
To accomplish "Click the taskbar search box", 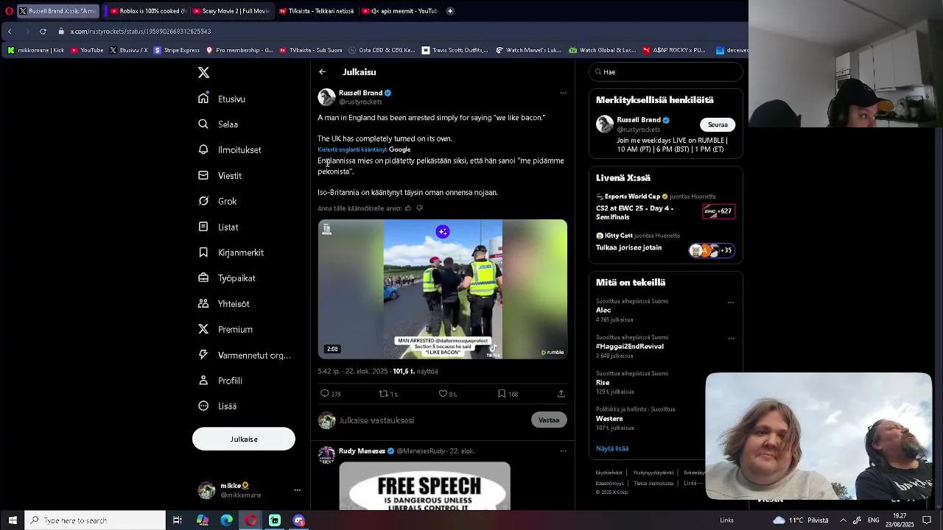I will coord(96,520).
